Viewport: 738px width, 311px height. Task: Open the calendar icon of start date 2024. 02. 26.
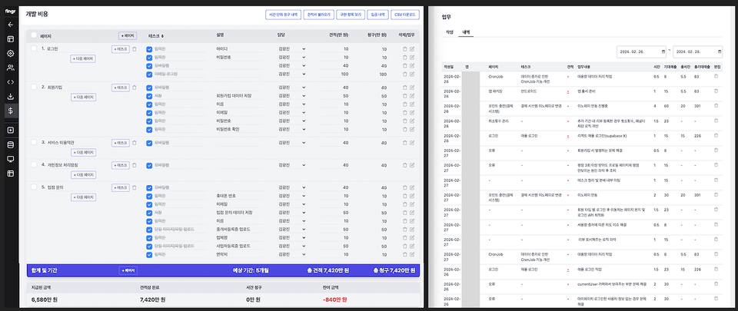pos(664,51)
